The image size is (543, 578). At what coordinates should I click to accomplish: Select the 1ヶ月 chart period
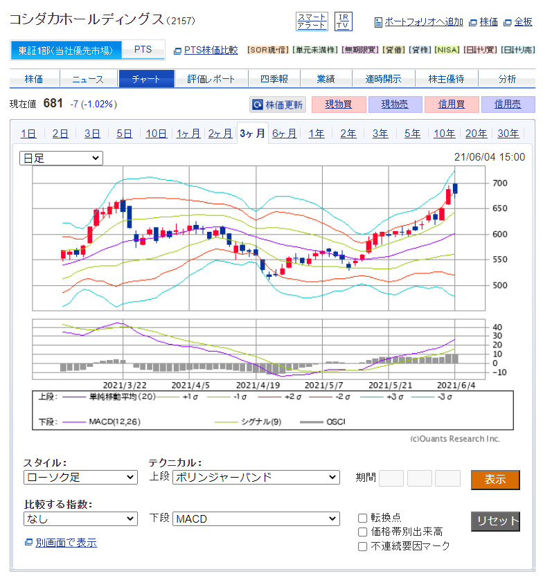coord(188,134)
